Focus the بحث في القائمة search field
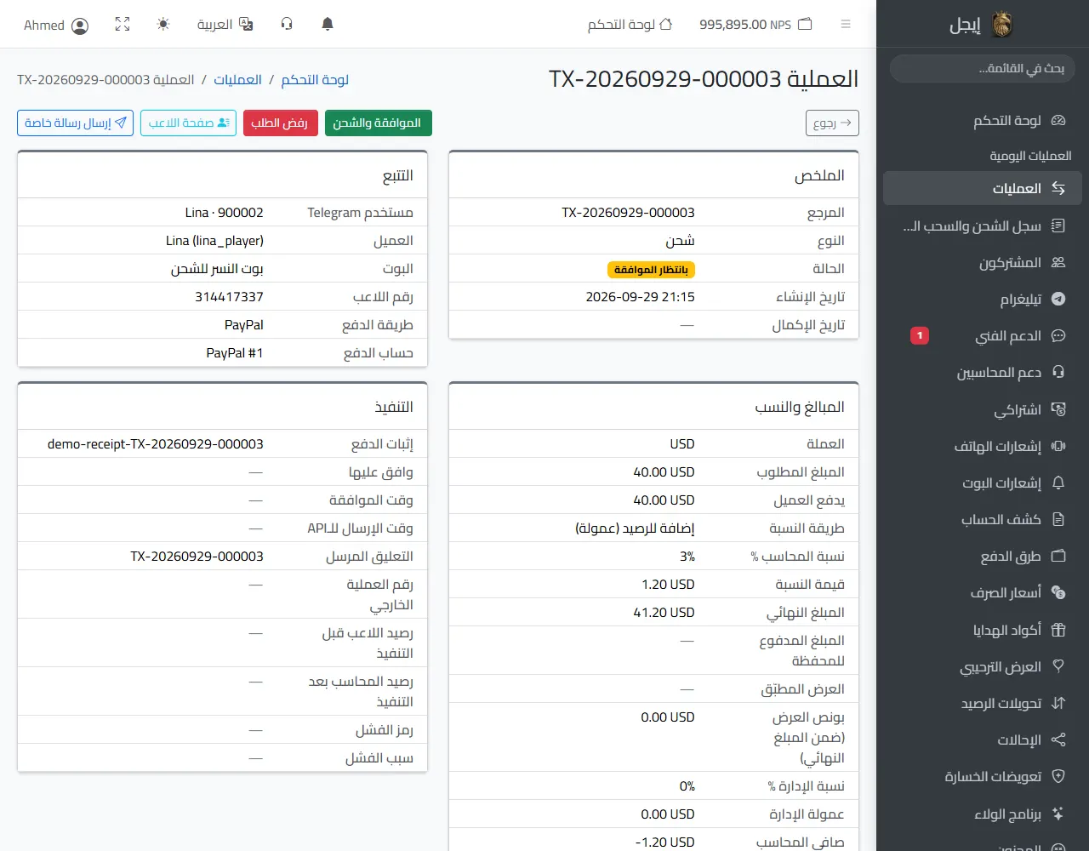The image size is (1089, 851). pyautogui.click(x=983, y=69)
